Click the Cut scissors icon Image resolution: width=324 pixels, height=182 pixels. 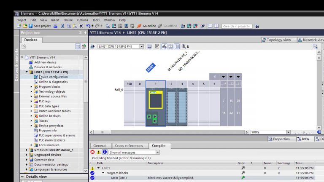click(x=62, y=26)
